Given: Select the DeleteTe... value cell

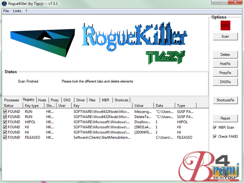Looking at the screenshot, I should pos(143,117).
